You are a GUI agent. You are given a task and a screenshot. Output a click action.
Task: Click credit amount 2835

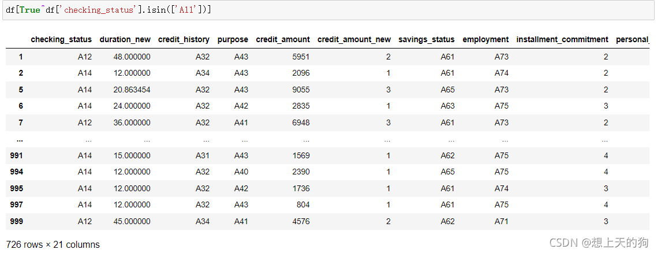point(301,106)
